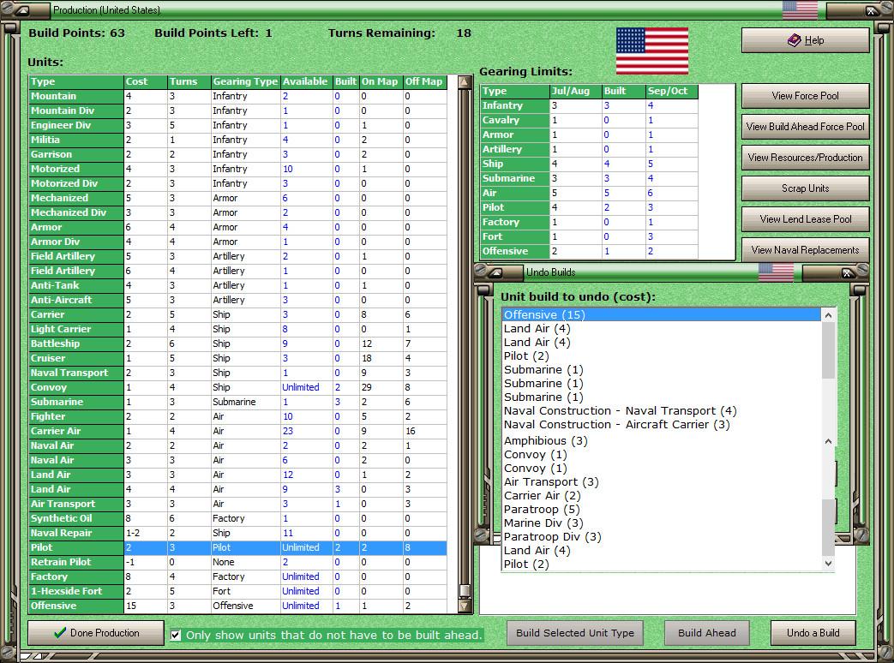Screen dimensions: 894x663
Task: Click the 'Turns' column header
Action: tap(189, 81)
